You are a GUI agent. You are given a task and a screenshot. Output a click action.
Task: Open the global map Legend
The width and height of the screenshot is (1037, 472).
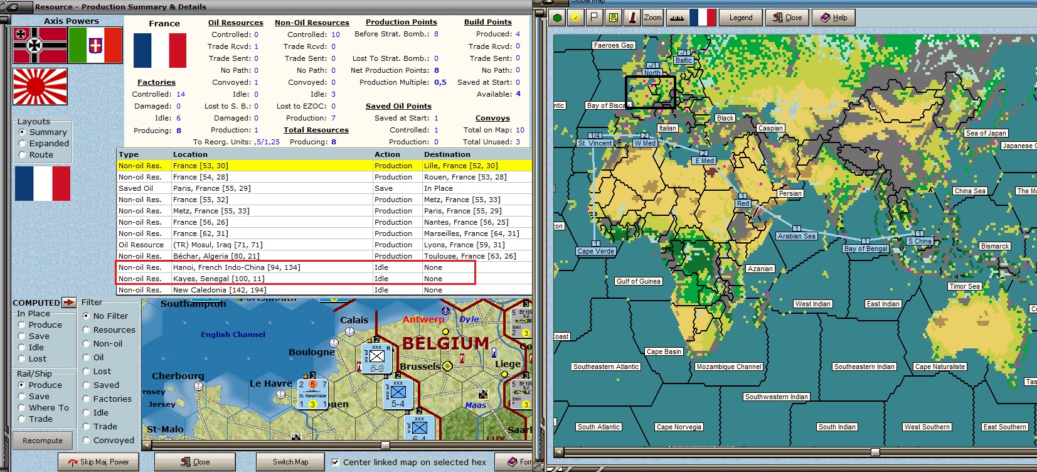point(741,18)
